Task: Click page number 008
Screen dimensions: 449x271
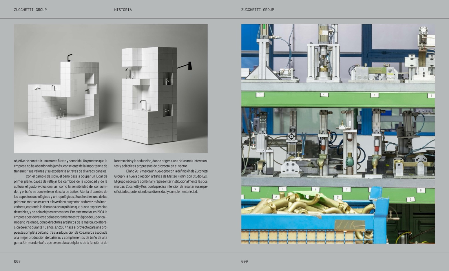Action: [17, 261]
